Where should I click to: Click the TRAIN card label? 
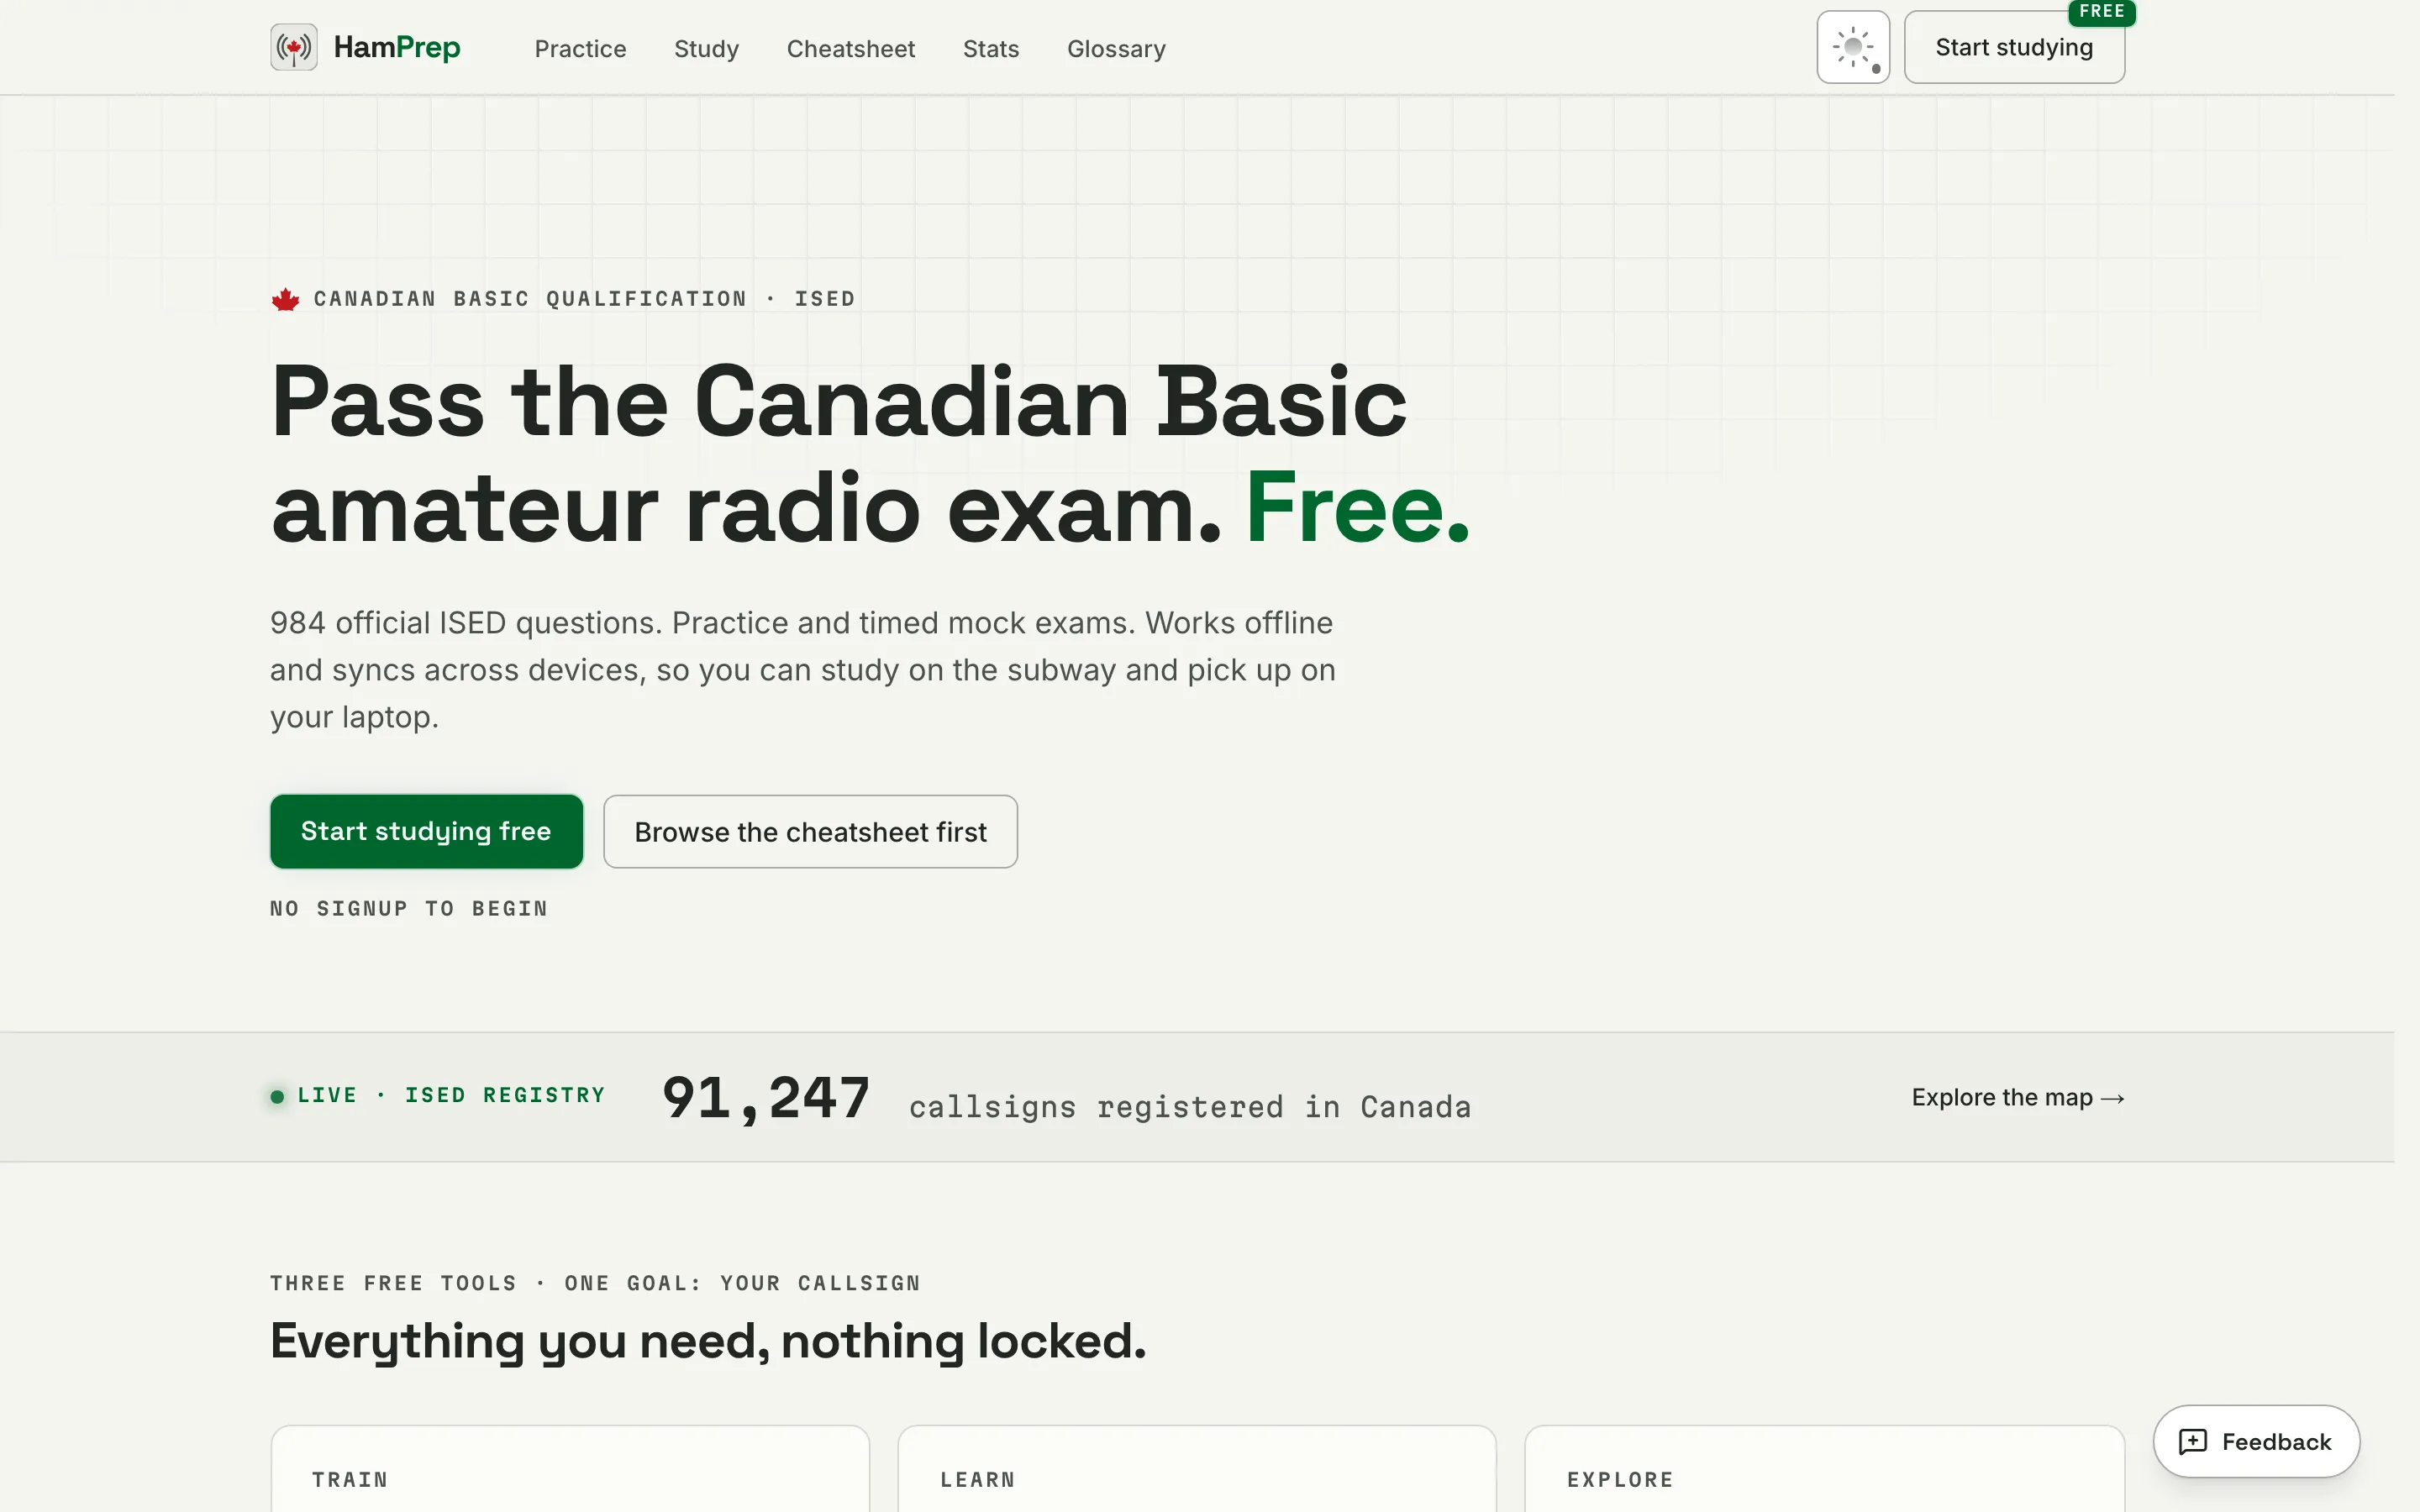point(350,1479)
